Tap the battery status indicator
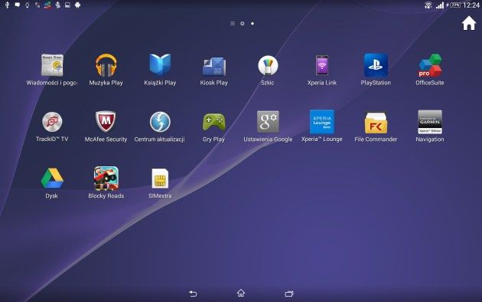This screenshot has height=302, width=482. click(455, 5)
